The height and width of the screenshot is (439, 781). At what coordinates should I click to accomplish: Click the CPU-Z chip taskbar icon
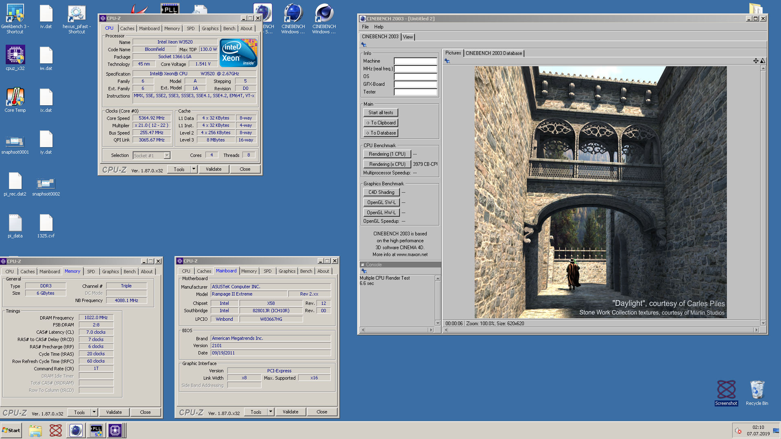(x=115, y=430)
